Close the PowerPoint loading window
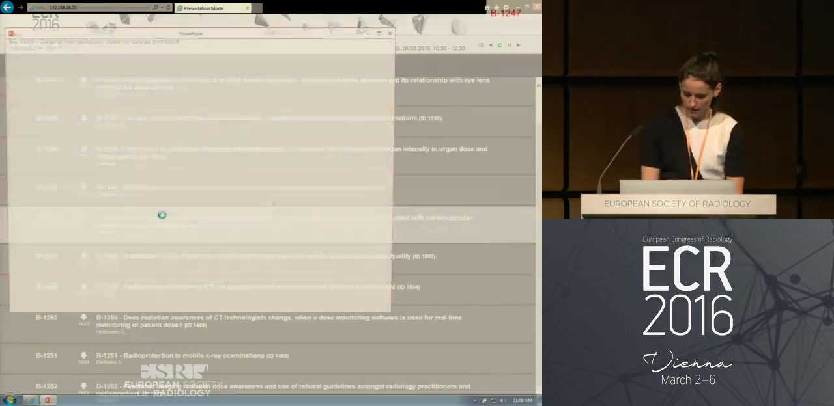The image size is (834, 406). point(390,33)
